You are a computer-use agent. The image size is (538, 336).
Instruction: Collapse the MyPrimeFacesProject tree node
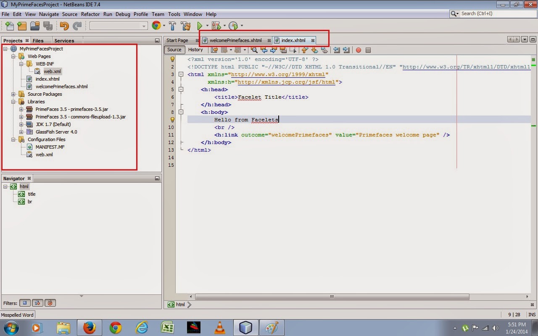(5, 49)
